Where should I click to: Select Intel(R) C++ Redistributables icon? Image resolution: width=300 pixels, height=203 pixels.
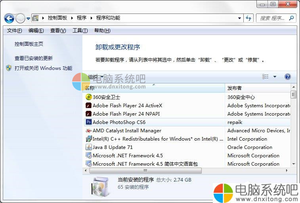click(x=89, y=139)
